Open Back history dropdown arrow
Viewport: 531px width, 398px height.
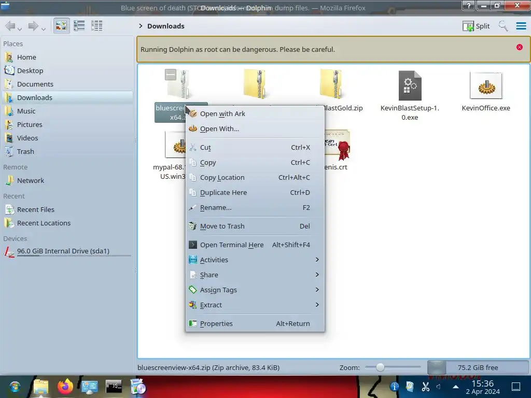(20, 30)
